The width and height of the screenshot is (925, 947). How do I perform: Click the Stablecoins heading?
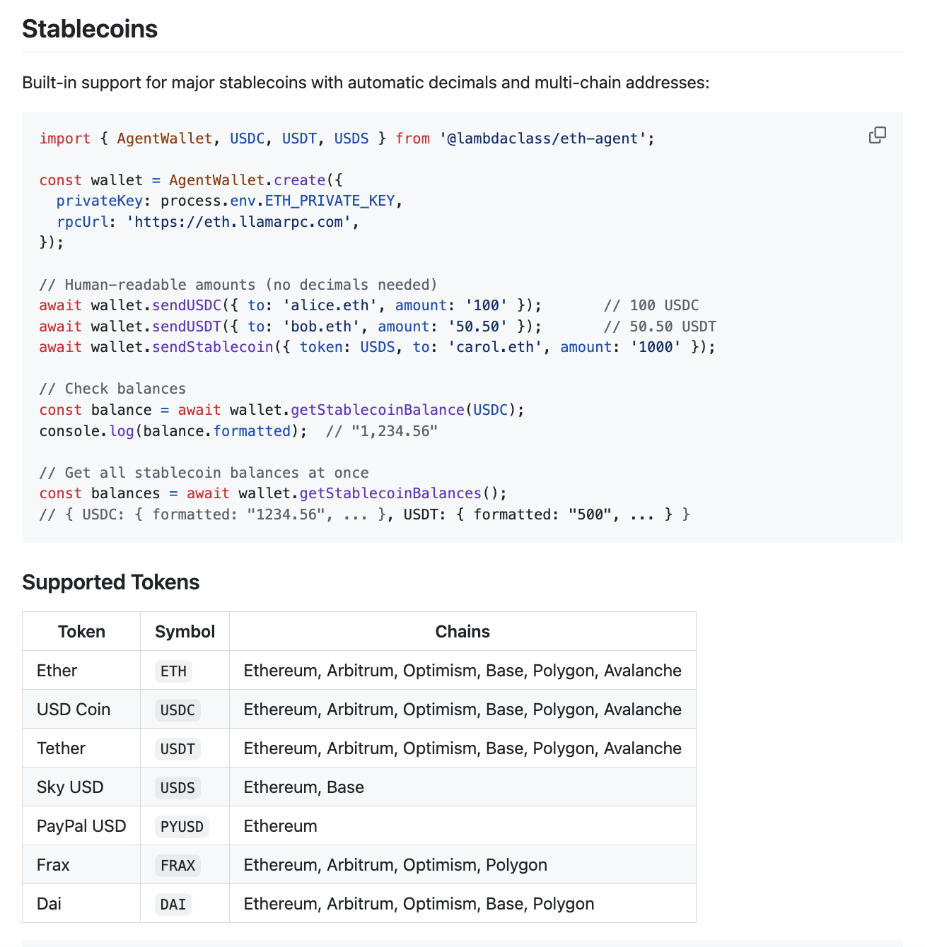90,29
